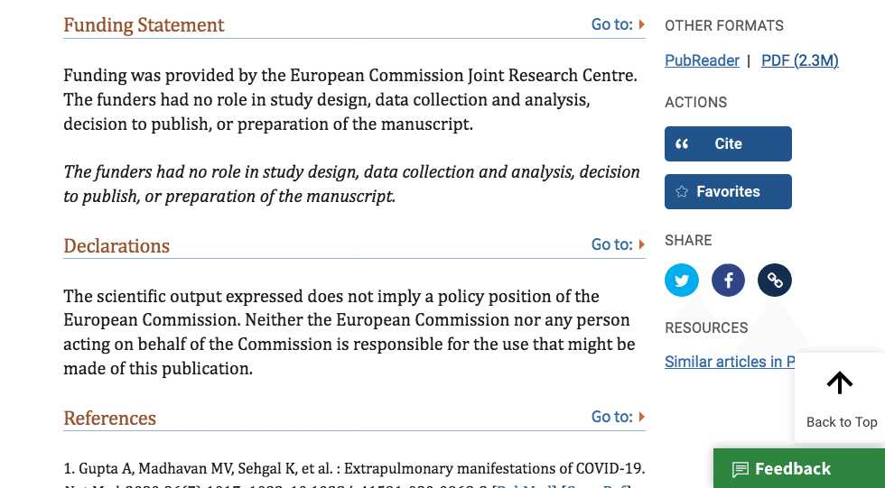Share article via Facebook icon
This screenshot has width=885, height=488.
pyautogui.click(x=728, y=280)
